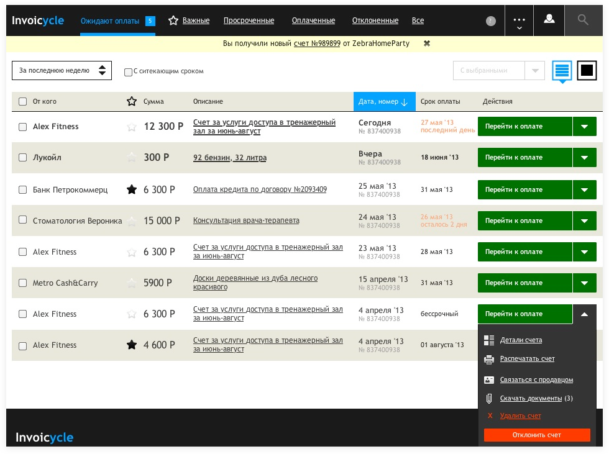Screen dimensions: 609x454
Task: Tick the select-all checkbox beside От кого
Action: pos(23,102)
